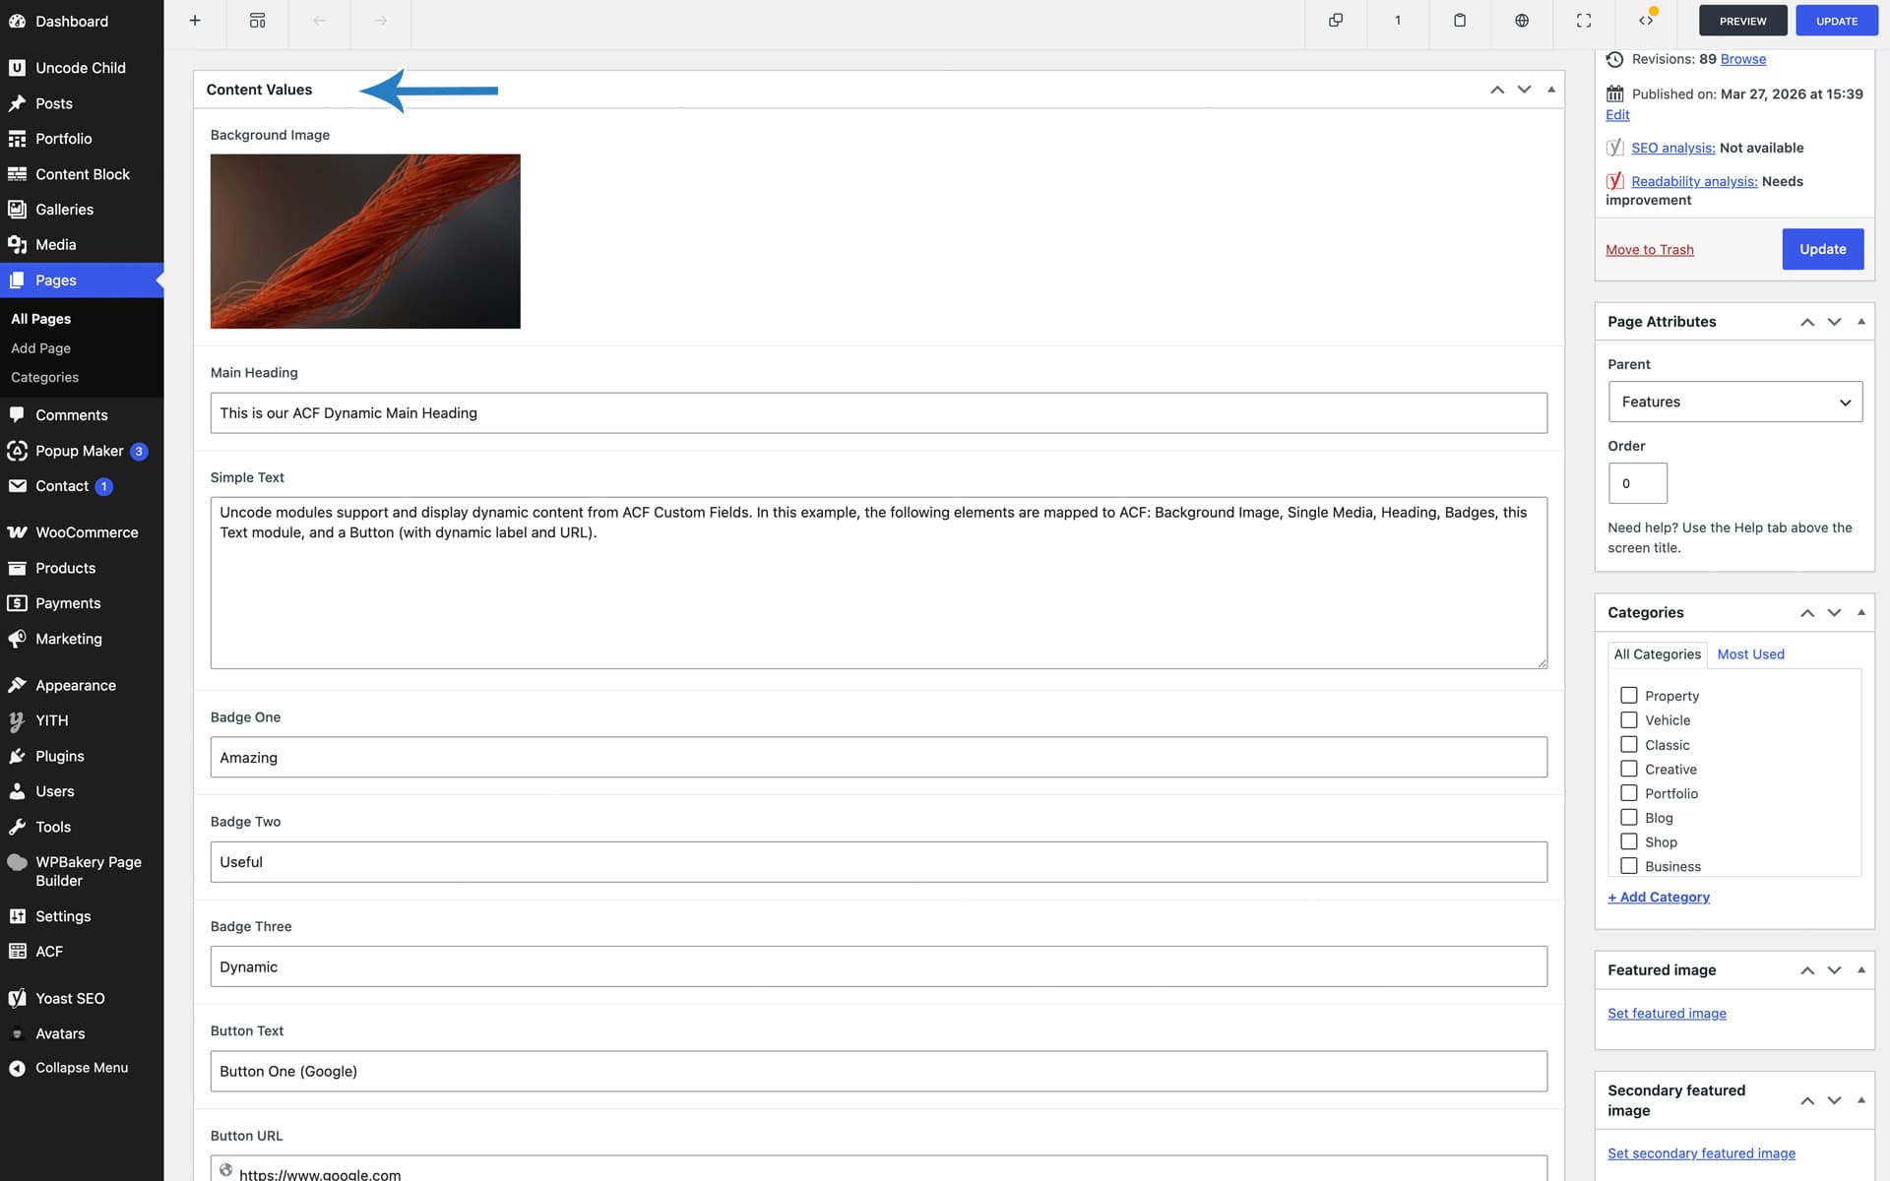
Task: Click the Move to Trash link
Action: pyautogui.click(x=1650, y=250)
